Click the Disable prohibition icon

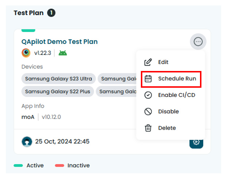[148, 111]
